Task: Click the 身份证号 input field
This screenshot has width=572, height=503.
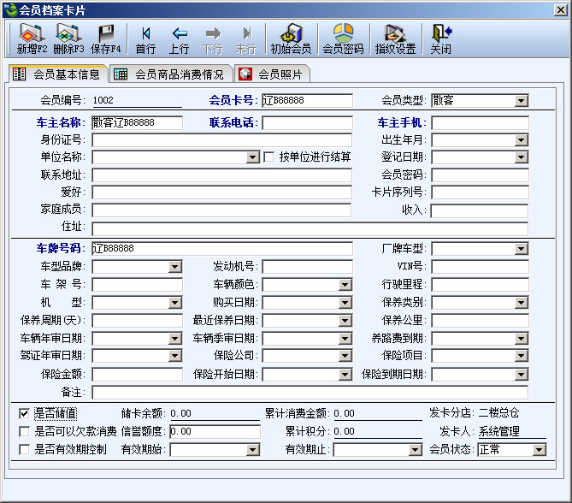Action: pos(221,140)
